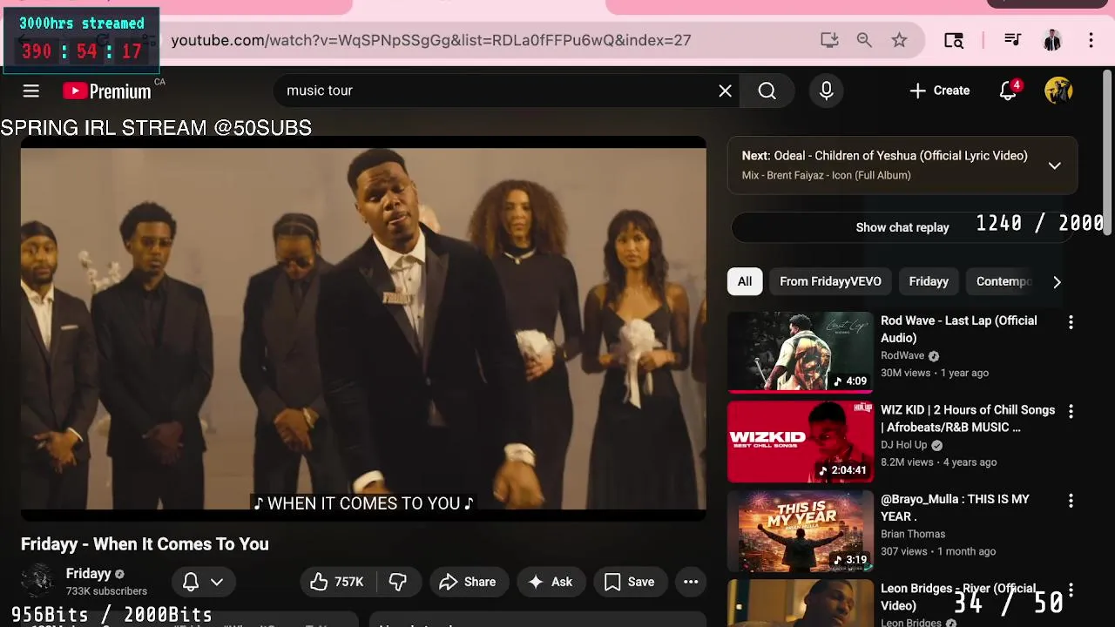Select the All filter chip

pos(745,281)
